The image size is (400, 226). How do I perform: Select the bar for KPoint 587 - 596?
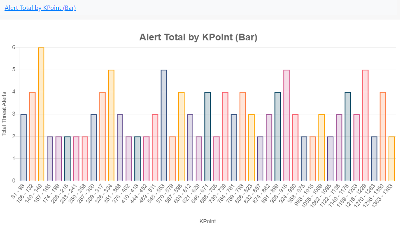[181, 136]
